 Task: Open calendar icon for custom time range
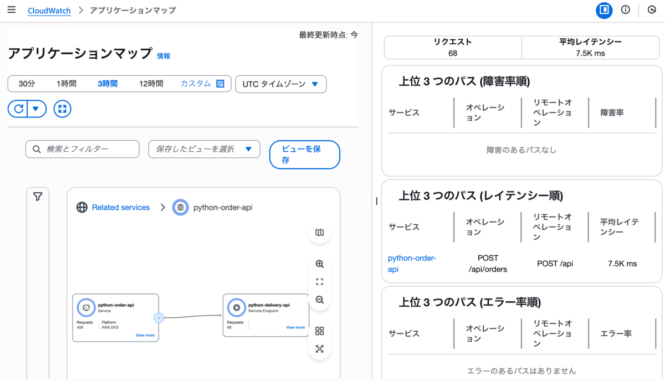pyautogui.click(x=220, y=84)
